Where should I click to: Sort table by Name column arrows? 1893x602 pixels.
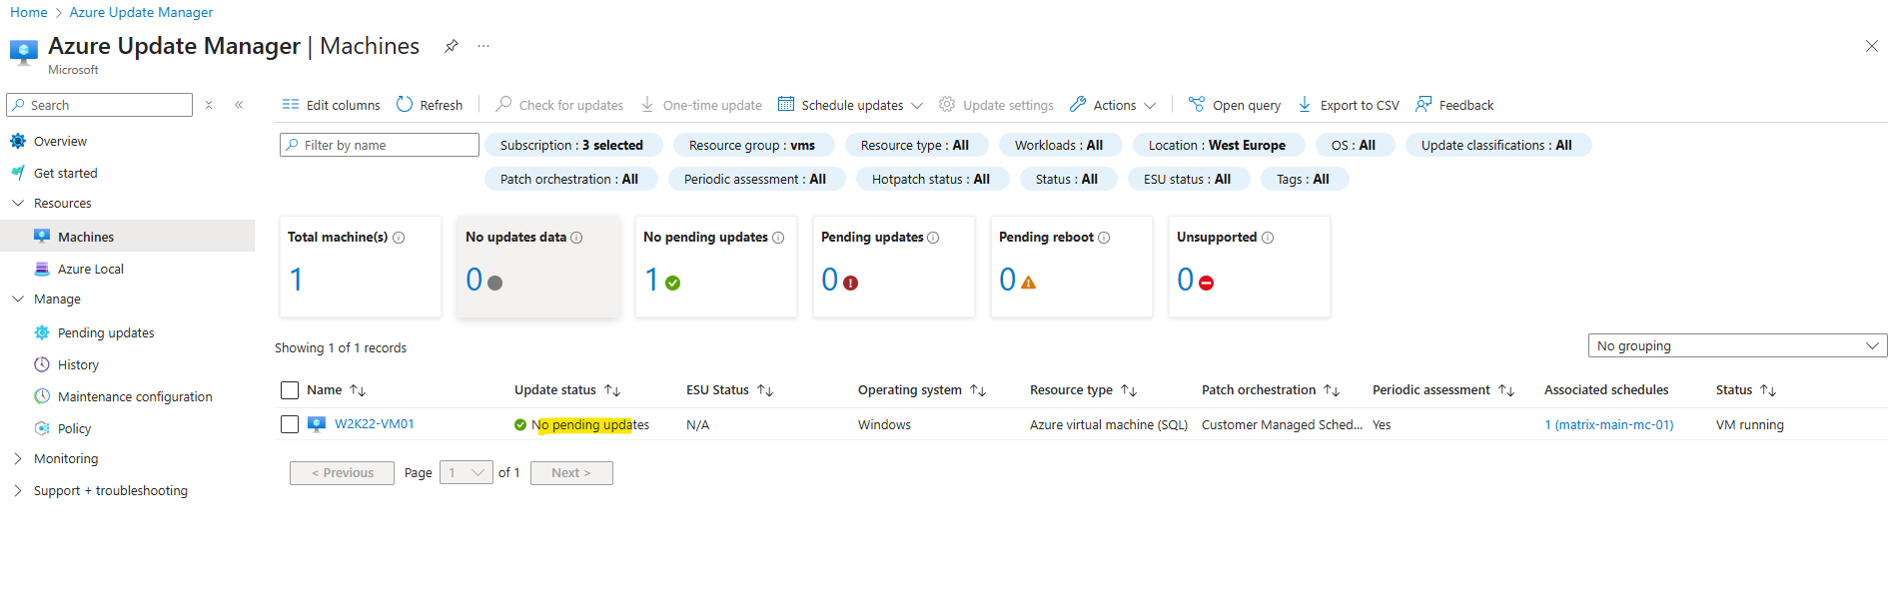[x=358, y=390]
